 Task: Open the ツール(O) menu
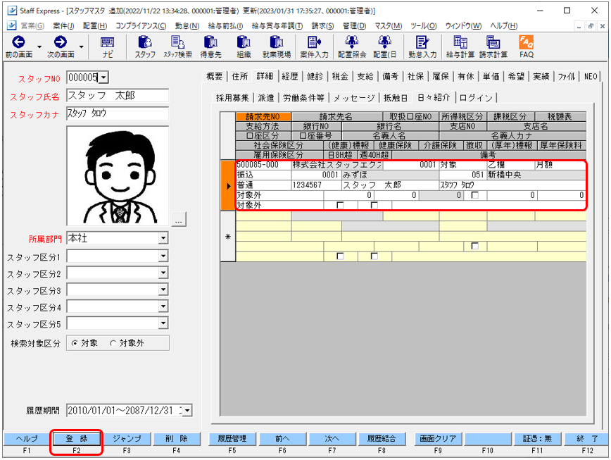(x=423, y=26)
